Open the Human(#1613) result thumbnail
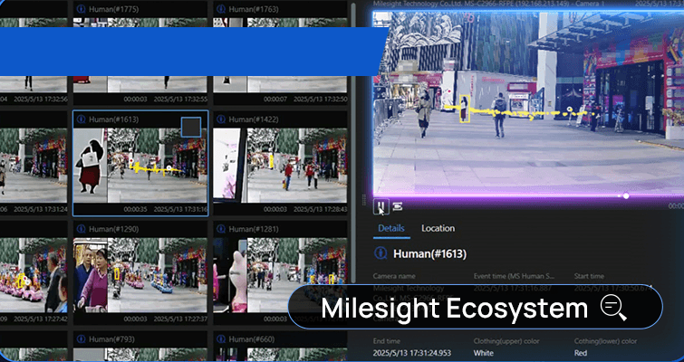The width and height of the screenshot is (684, 362). (x=140, y=165)
